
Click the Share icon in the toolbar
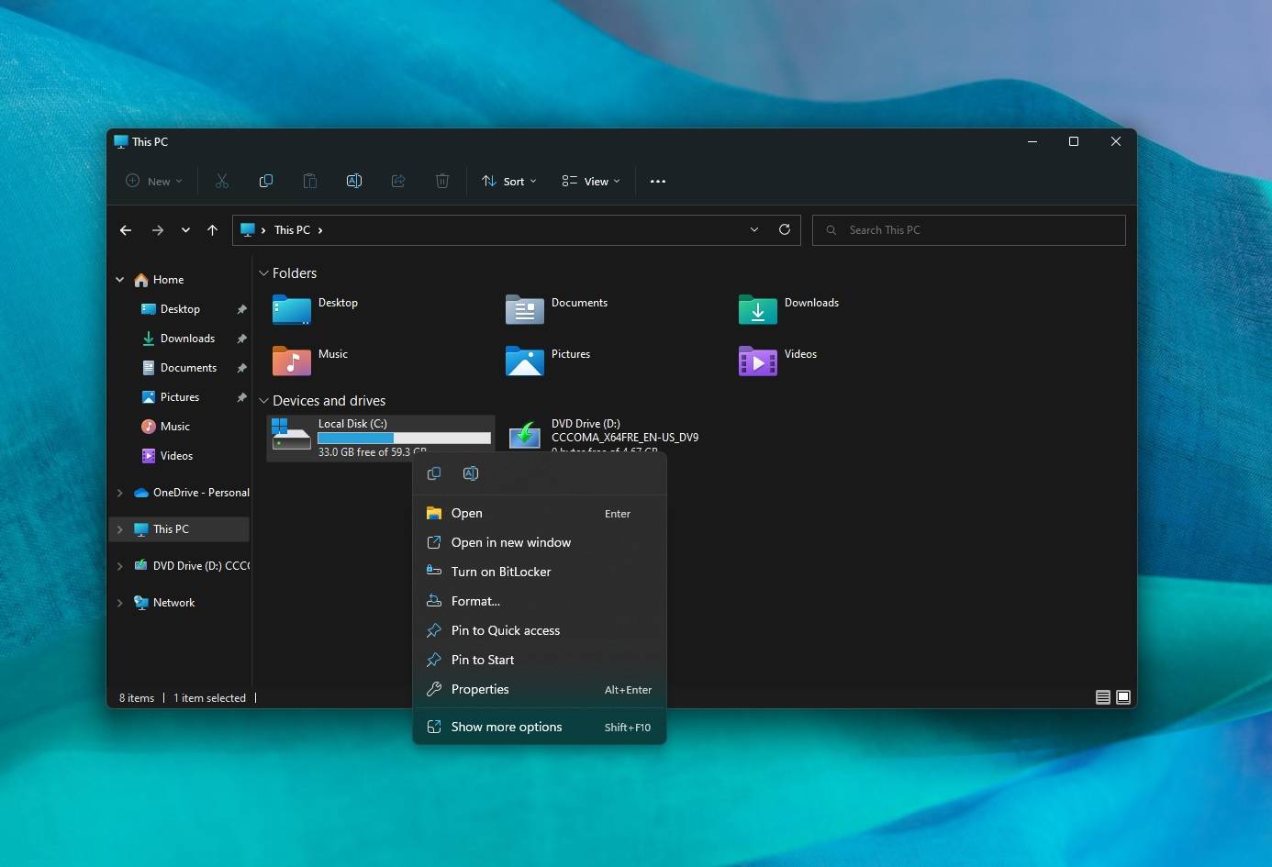coord(398,181)
